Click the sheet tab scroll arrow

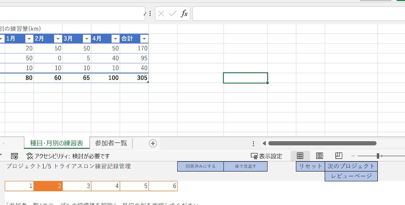3,144
